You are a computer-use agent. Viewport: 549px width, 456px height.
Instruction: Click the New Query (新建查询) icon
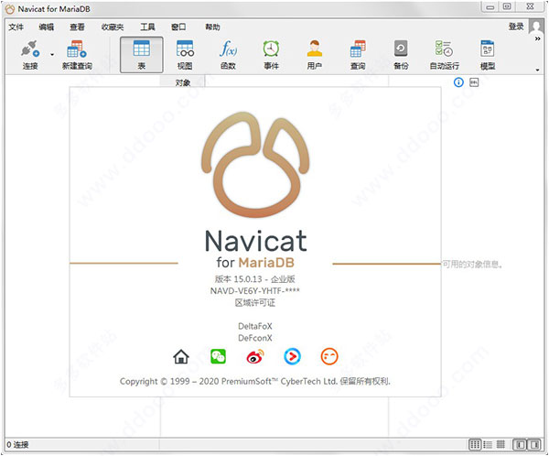click(77, 55)
